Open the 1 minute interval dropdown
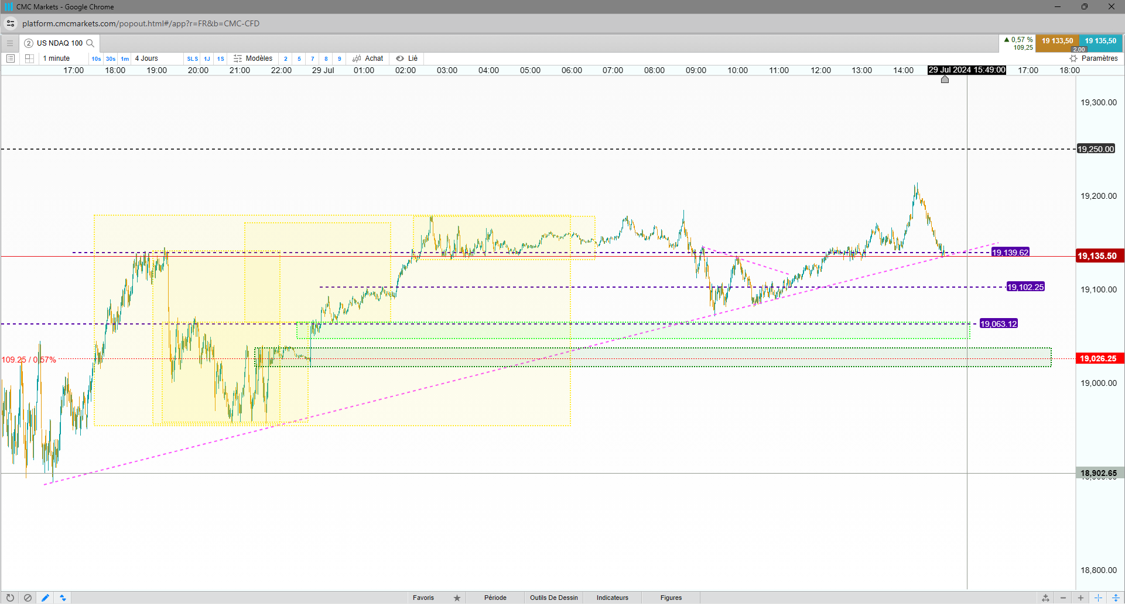Screen dimensions: 1125x604 pos(63,58)
